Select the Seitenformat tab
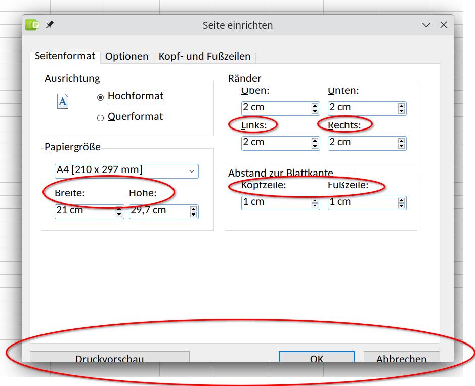 (x=65, y=56)
